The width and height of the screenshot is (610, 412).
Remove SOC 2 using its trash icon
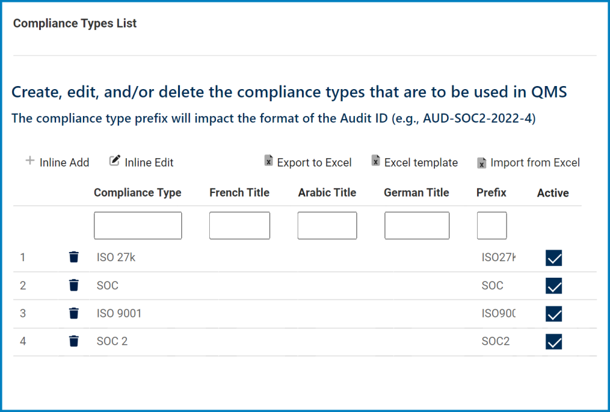[74, 341]
